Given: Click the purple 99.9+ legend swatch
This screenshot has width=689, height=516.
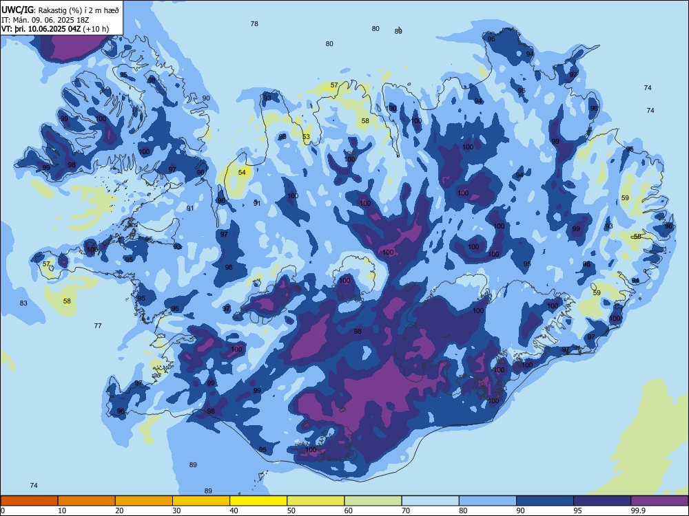Looking at the screenshot, I should (659, 501).
